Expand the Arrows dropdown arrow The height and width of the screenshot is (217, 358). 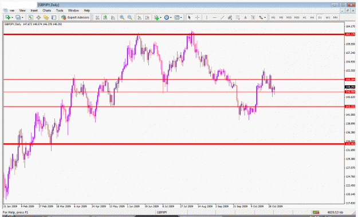coord(265,18)
